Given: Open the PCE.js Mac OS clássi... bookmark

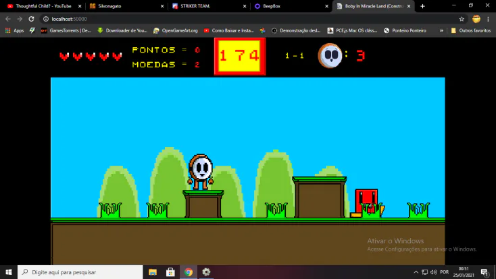Looking at the screenshot, I should click(352, 30).
